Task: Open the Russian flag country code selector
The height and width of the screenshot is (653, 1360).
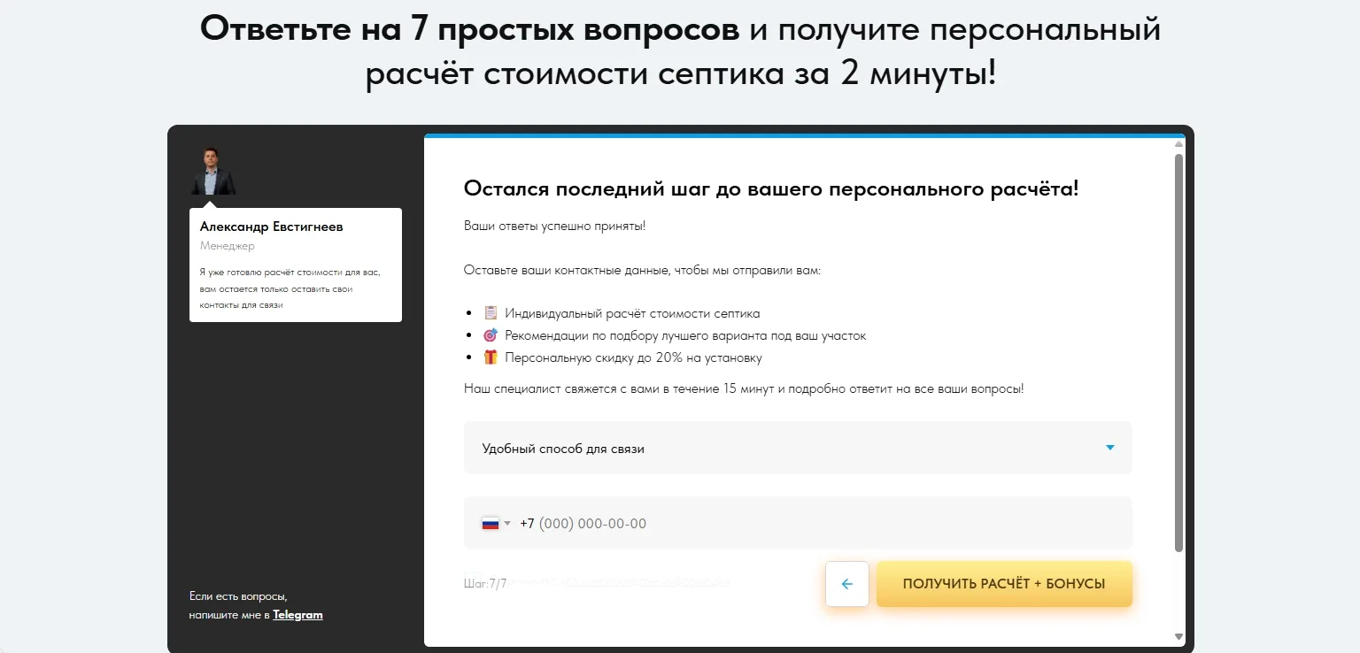Action: (x=496, y=523)
